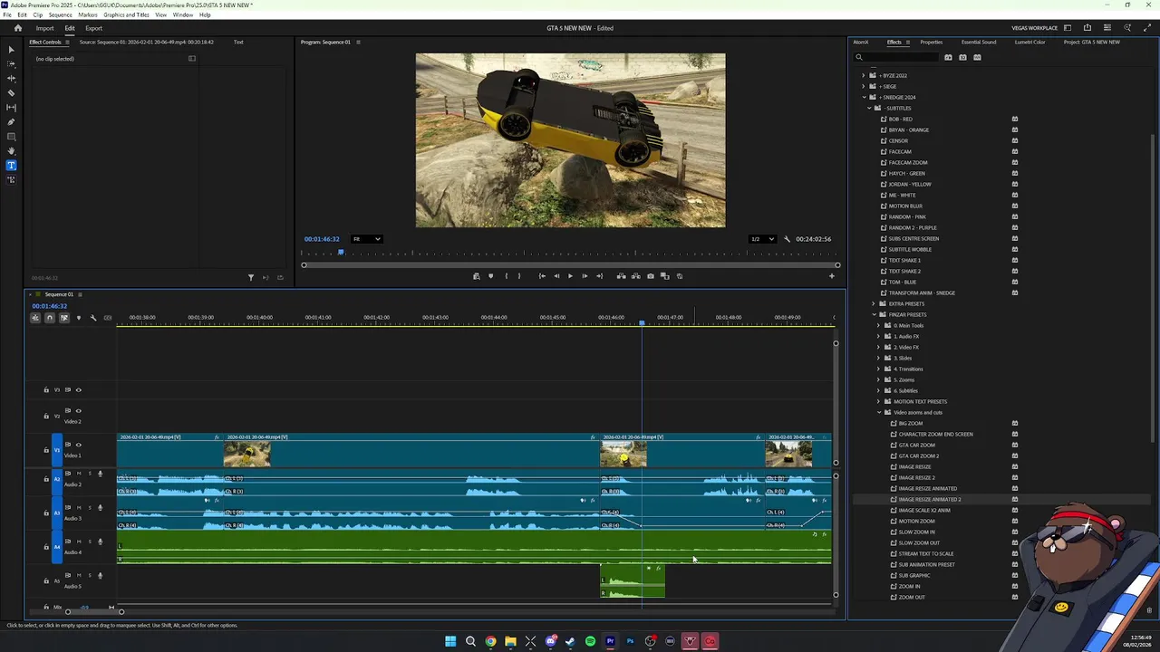Hide the Video 1 track output
Viewport: 1160px width, 652px height.
(78, 445)
